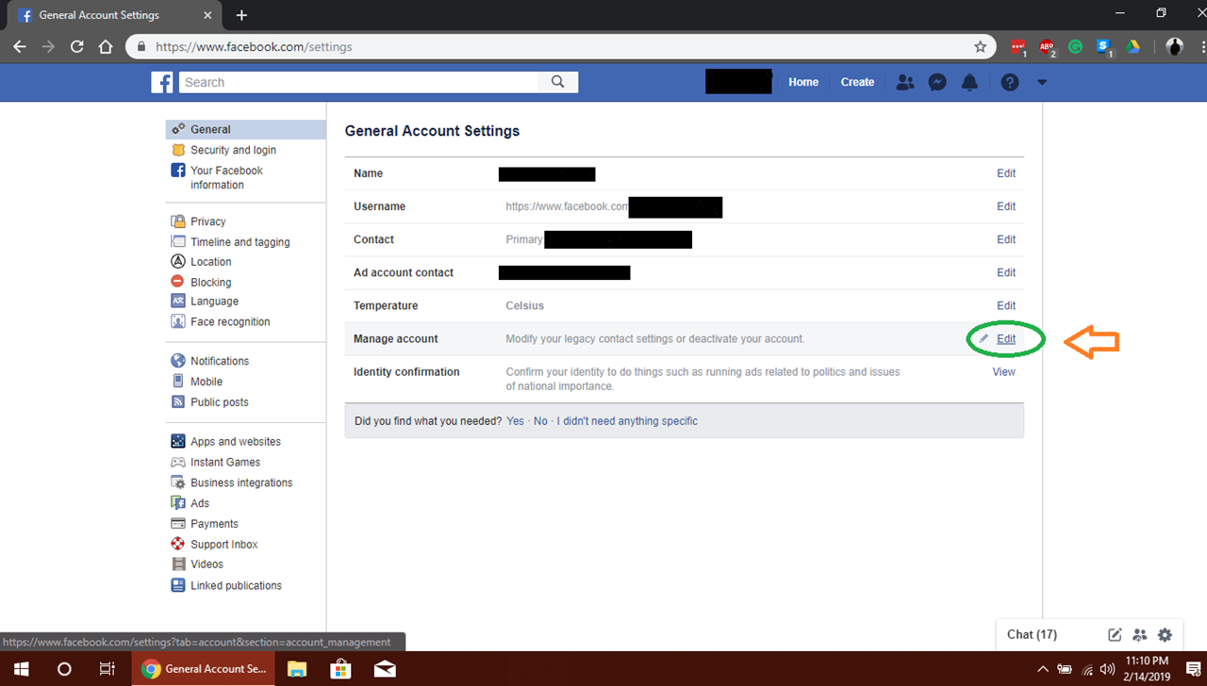Reload the page in Chrome

point(77,46)
